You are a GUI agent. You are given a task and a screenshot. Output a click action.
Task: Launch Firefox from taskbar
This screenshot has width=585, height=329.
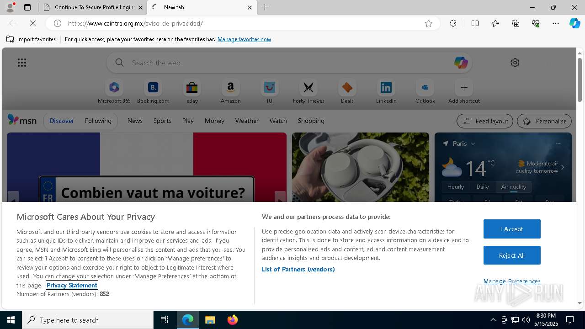pos(232,320)
